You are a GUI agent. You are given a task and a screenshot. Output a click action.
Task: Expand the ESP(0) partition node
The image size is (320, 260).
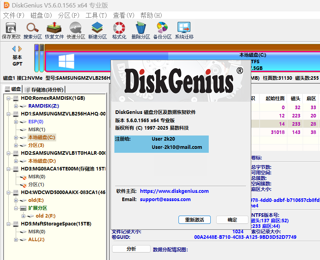point(16,122)
